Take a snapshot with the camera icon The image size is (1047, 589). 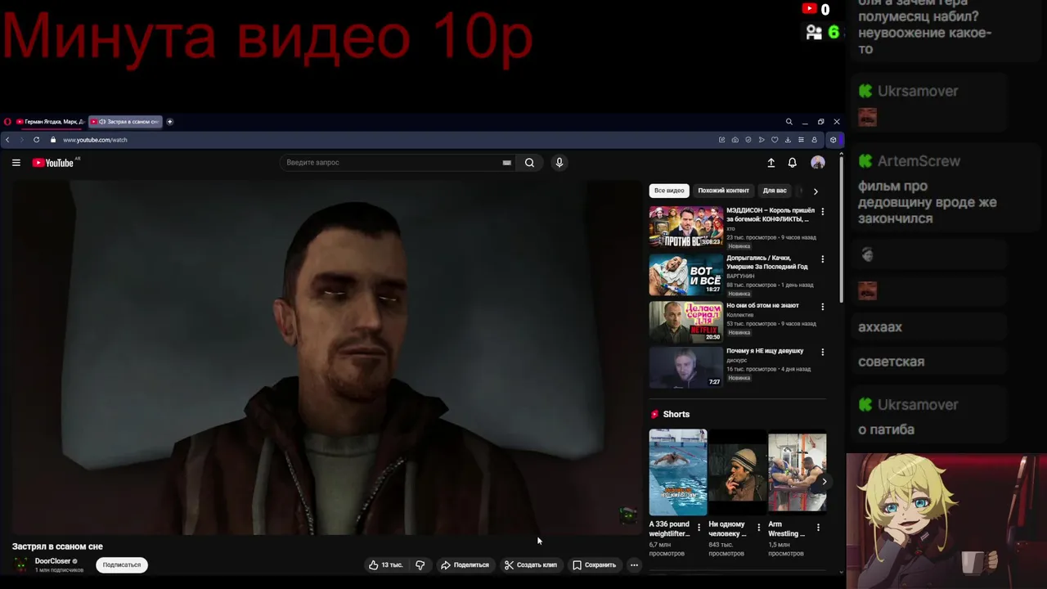pyautogui.click(x=735, y=140)
